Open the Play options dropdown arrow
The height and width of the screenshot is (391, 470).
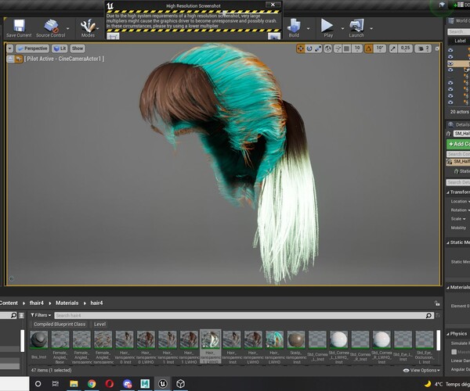(342, 29)
